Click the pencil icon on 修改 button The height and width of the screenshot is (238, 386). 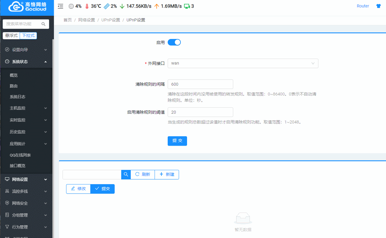[73, 189]
